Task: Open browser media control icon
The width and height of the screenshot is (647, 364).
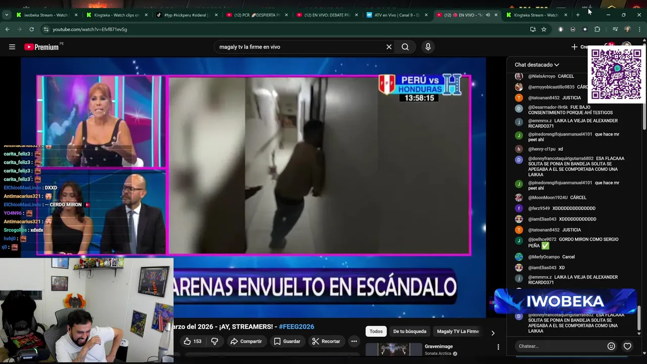Action: pos(615,29)
